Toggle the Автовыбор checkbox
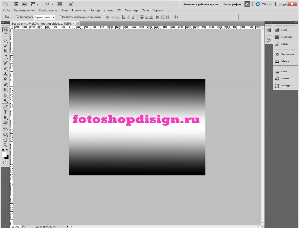The height and width of the screenshot is (228, 299). 17,17
